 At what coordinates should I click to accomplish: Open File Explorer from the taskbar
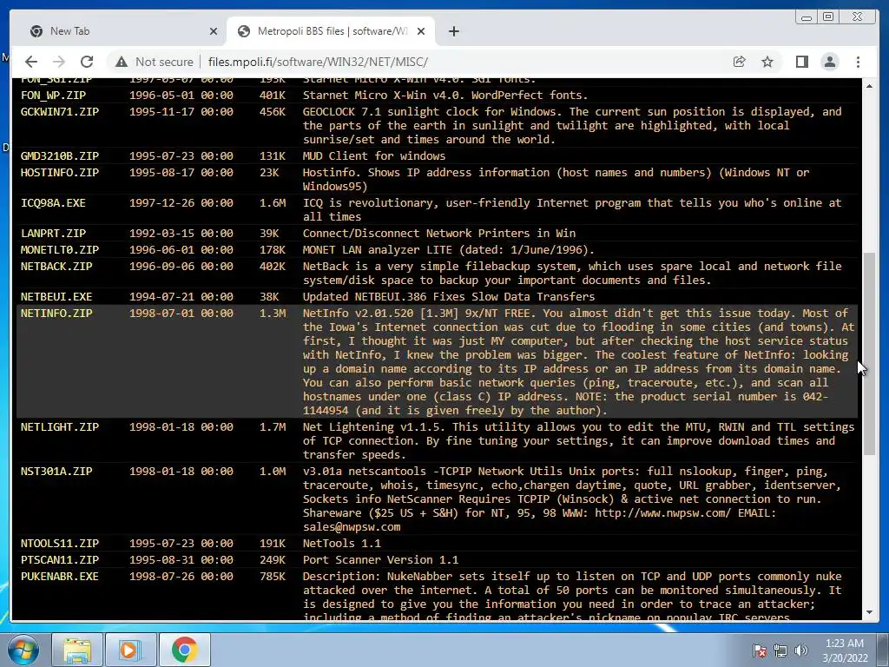[77, 650]
